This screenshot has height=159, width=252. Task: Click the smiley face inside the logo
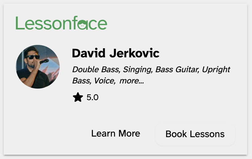point(82,25)
